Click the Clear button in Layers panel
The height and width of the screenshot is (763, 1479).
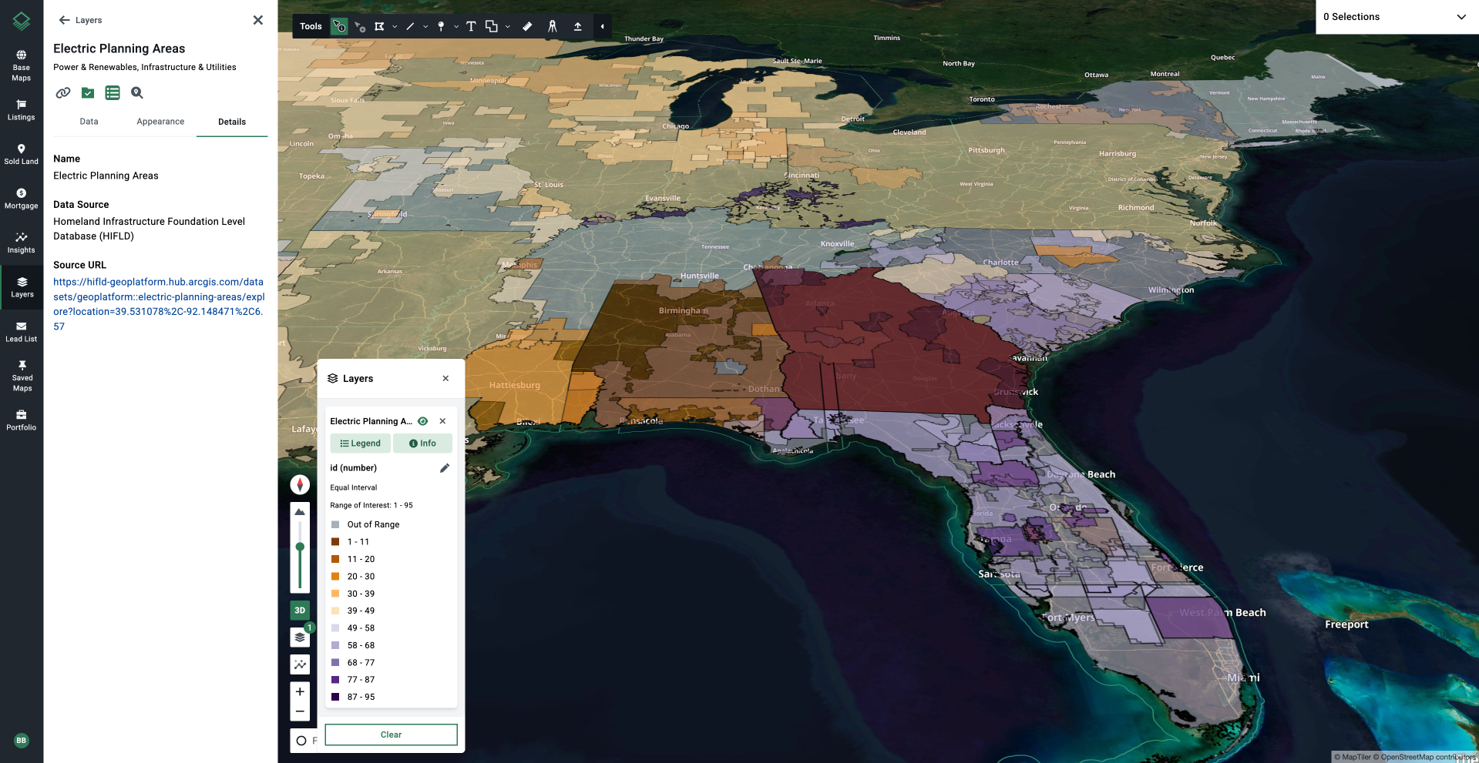pyautogui.click(x=391, y=735)
